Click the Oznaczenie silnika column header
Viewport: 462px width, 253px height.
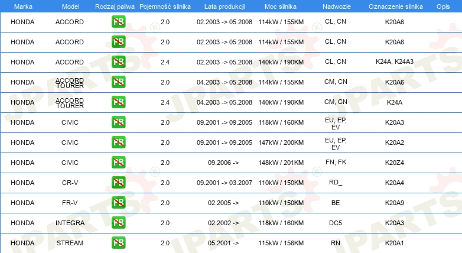(x=396, y=7)
